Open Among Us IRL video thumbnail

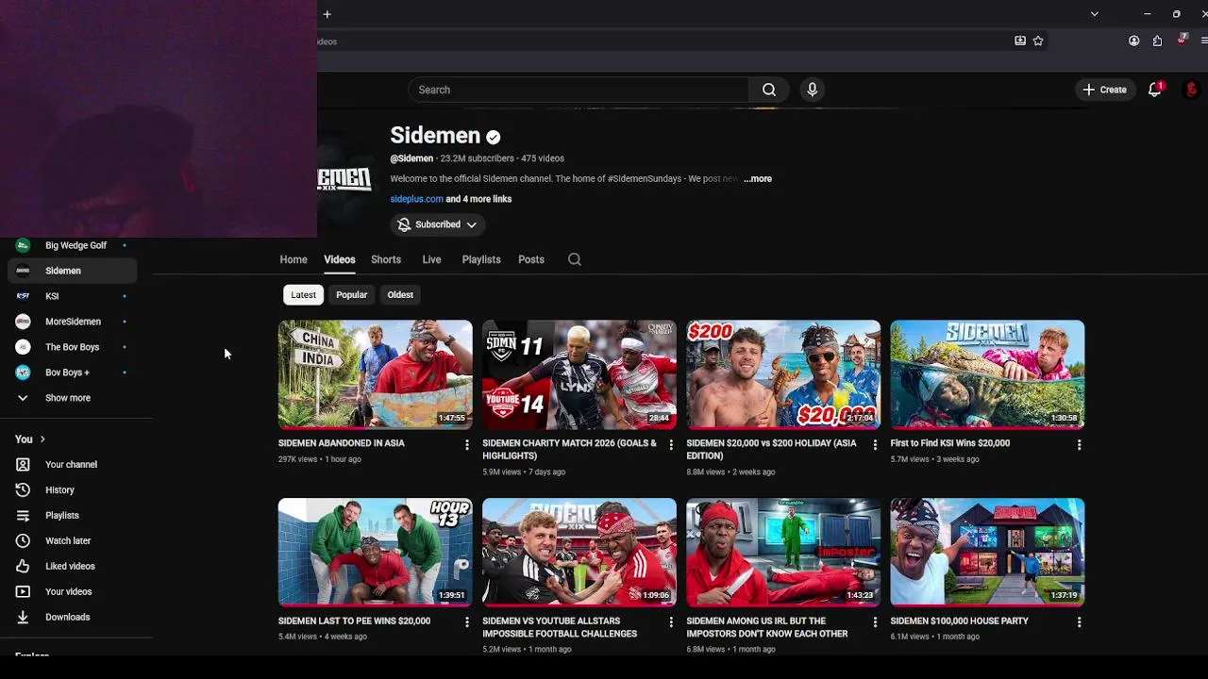click(x=783, y=552)
